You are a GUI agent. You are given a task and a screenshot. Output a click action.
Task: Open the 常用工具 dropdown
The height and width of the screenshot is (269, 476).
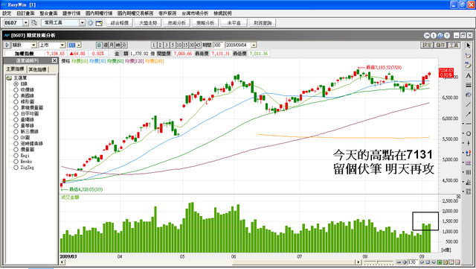pos(82,23)
